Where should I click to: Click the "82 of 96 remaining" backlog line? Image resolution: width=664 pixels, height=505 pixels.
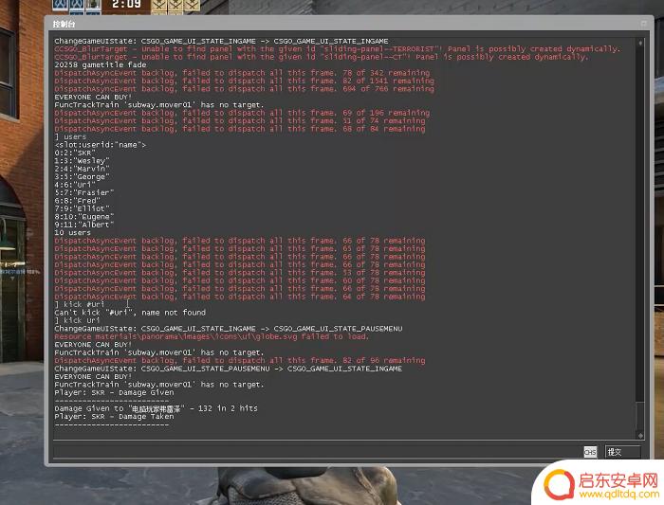pos(240,361)
